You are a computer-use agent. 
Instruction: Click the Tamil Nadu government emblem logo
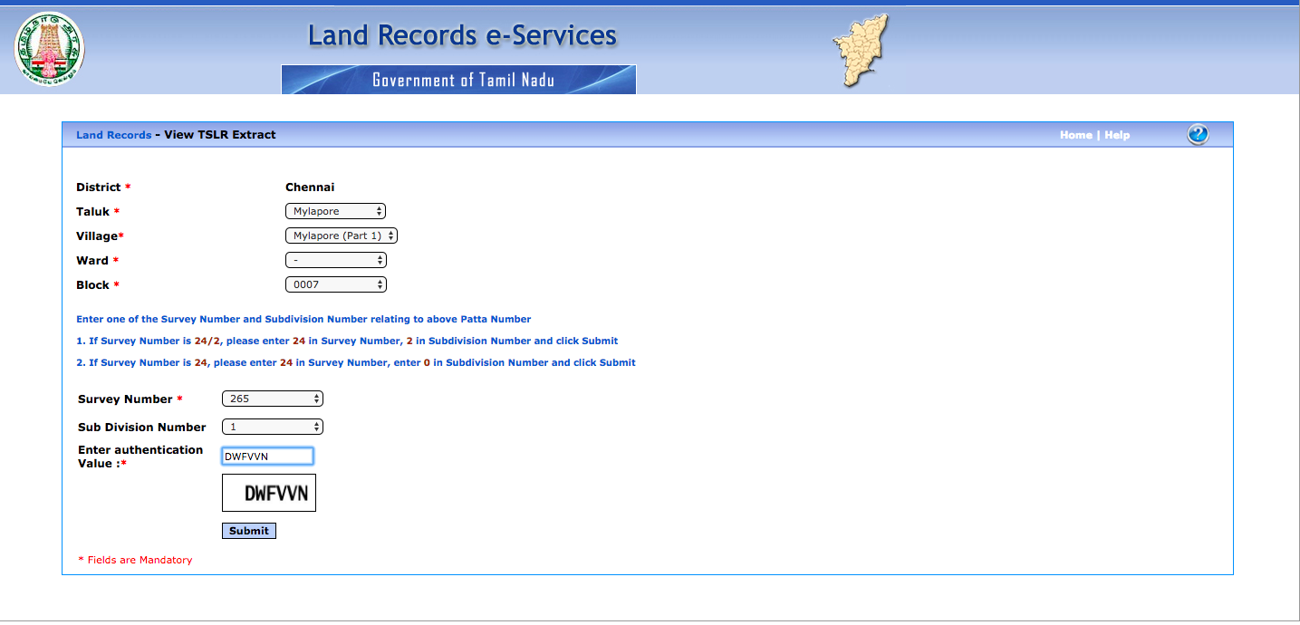(49, 48)
